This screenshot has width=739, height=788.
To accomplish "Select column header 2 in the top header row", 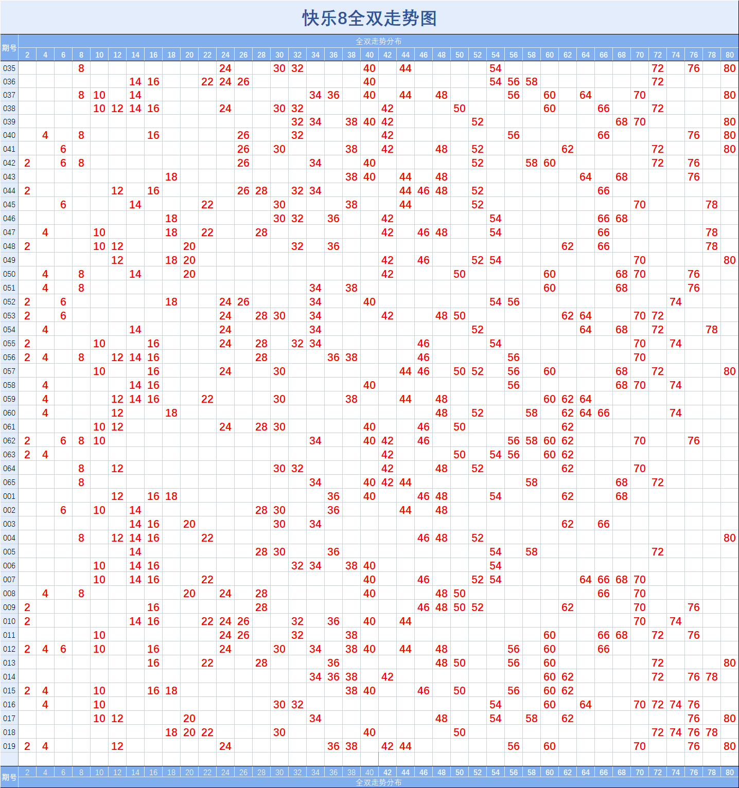I will coord(27,55).
